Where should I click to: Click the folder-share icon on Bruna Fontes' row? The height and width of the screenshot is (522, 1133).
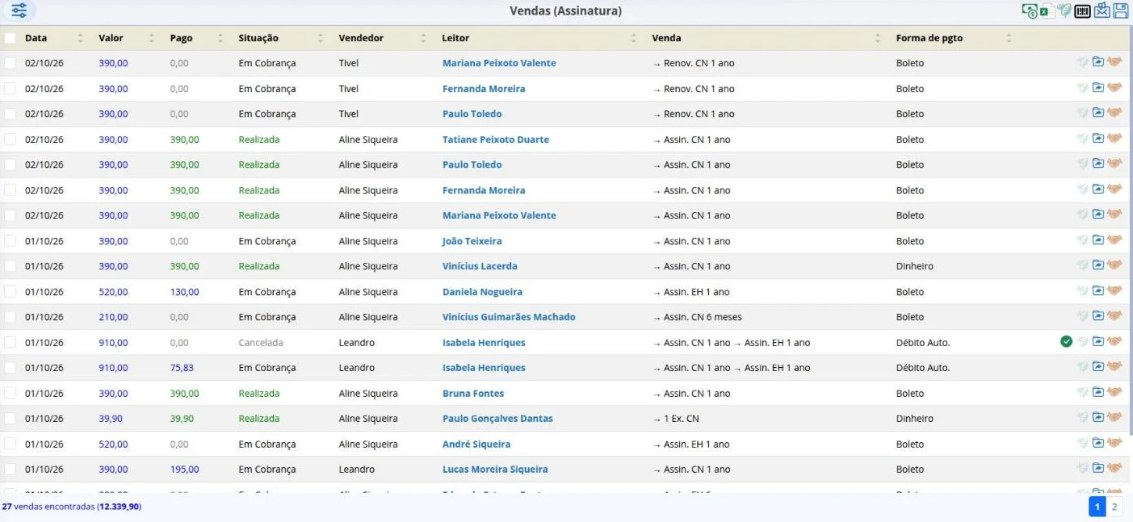(1098, 393)
